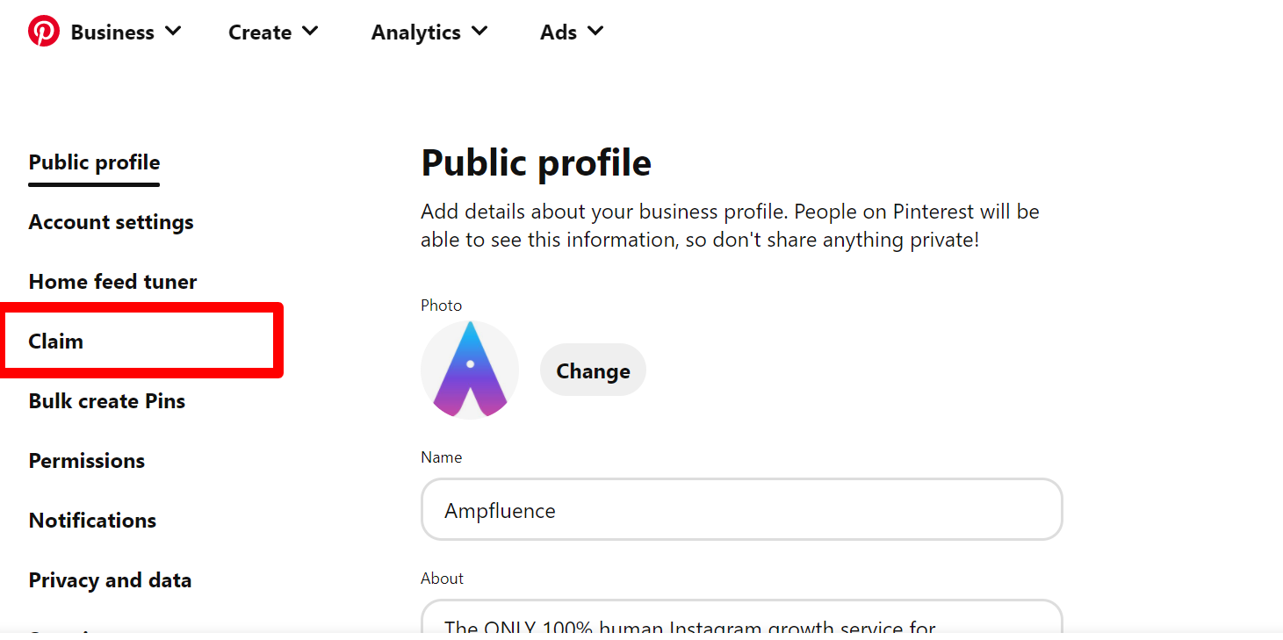Expand the Create chevron arrow
Viewport: 1283px width, 640px height.
pyautogui.click(x=310, y=32)
